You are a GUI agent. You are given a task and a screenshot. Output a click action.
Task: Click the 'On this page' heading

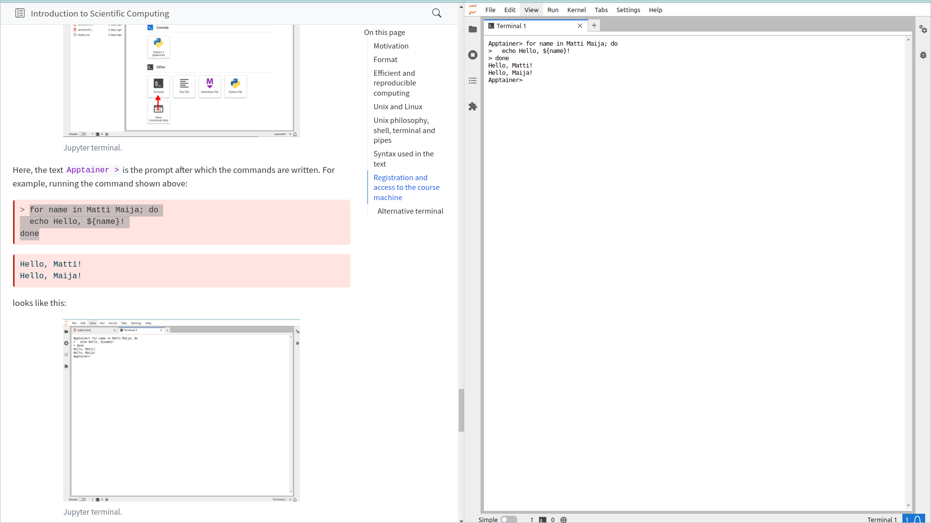pyautogui.click(x=384, y=33)
